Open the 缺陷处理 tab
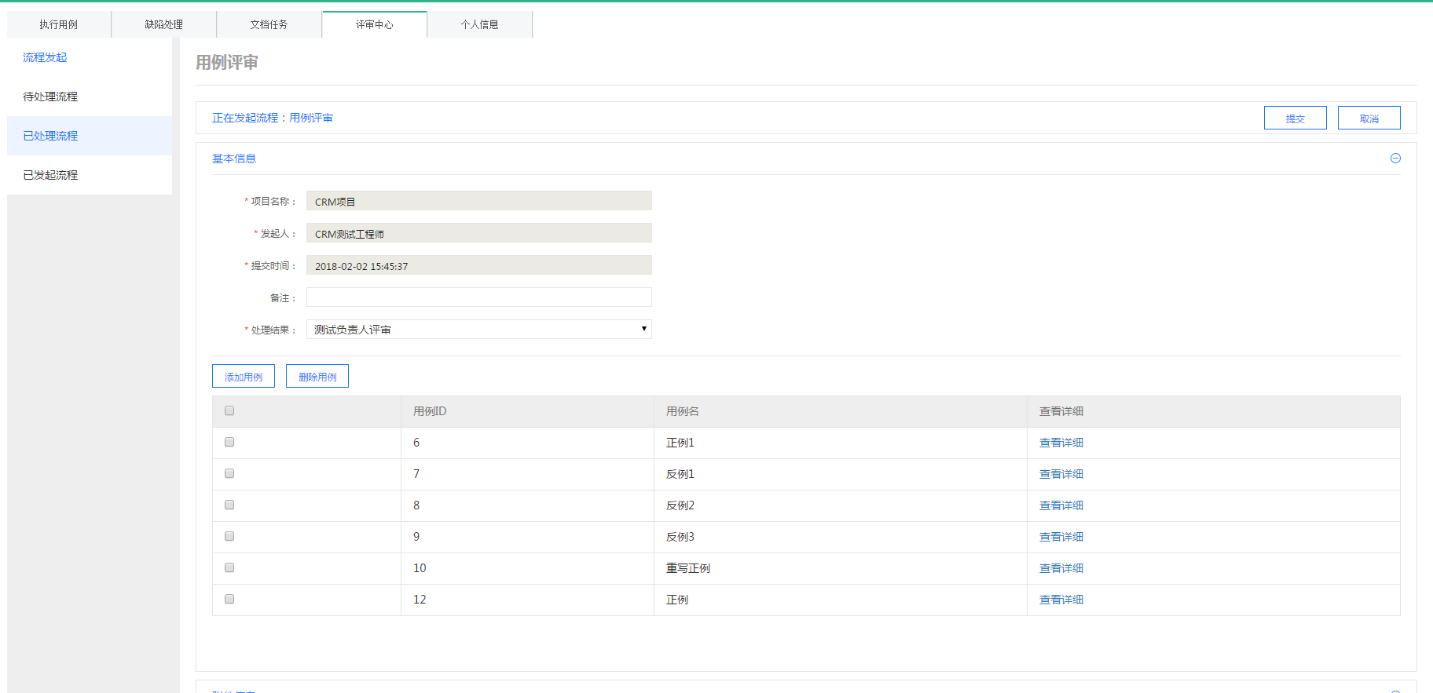This screenshot has height=693, width=1433. click(163, 24)
